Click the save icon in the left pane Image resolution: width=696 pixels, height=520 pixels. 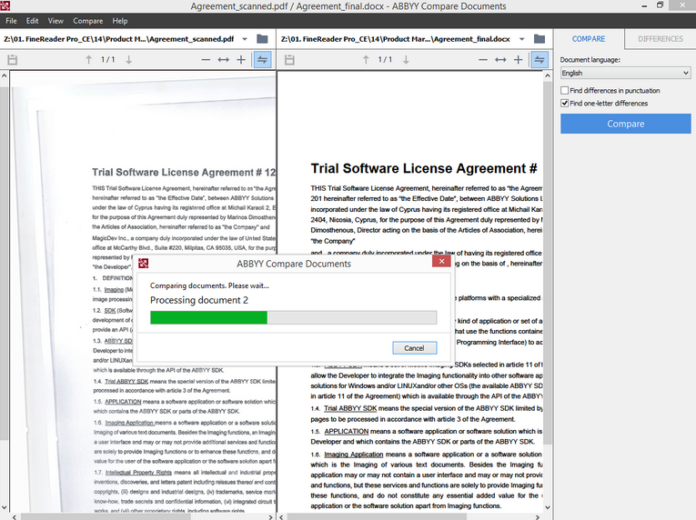pyautogui.click(x=13, y=60)
